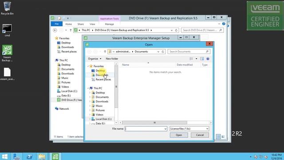Click Up arrow in Open dialog

(105, 52)
